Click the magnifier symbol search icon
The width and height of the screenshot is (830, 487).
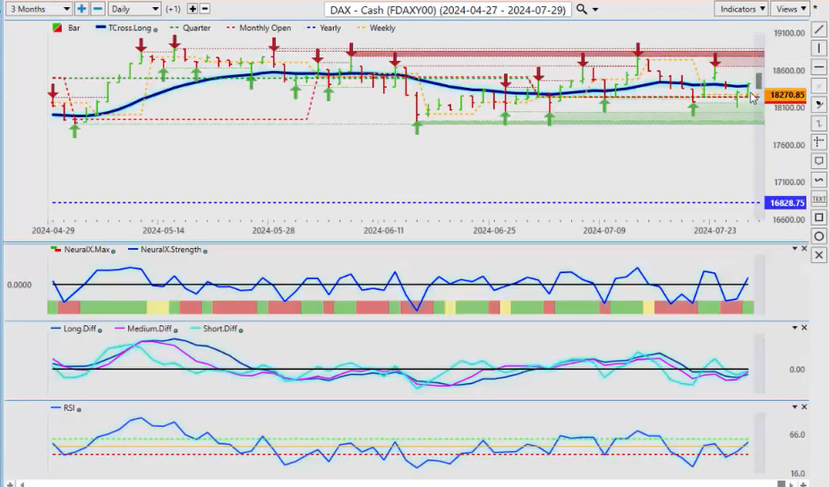[583, 9]
